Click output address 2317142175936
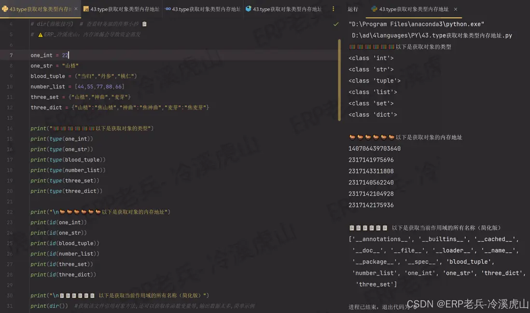The width and height of the screenshot is (530, 313). (x=371, y=205)
